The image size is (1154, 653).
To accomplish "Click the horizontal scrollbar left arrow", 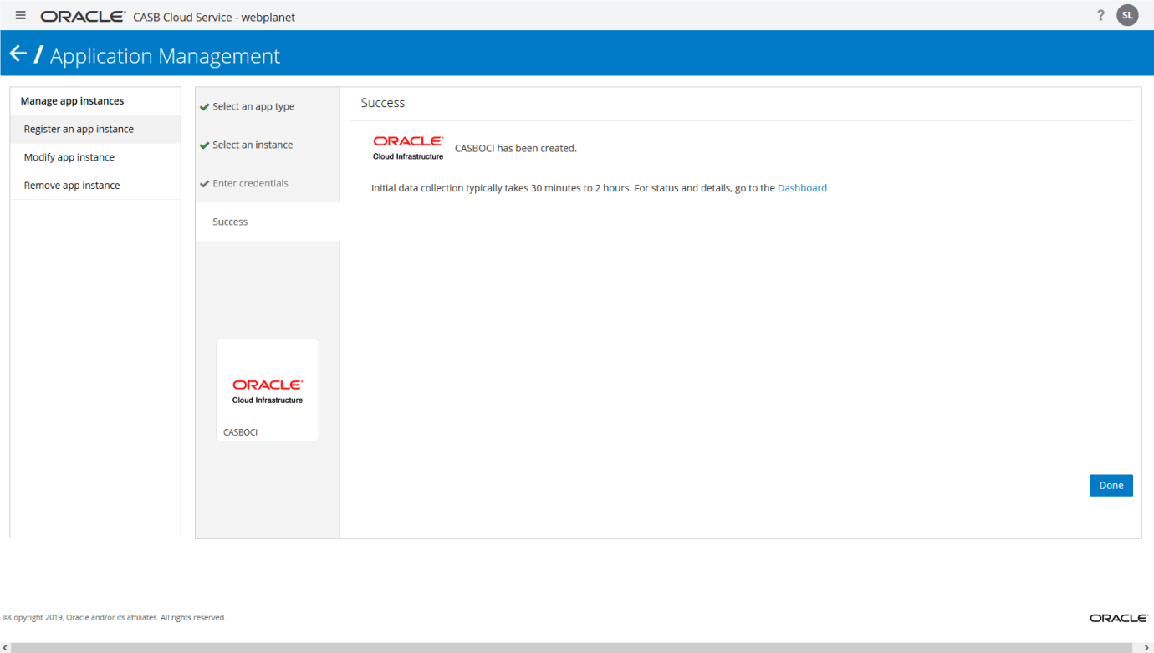I will pos(6,648).
